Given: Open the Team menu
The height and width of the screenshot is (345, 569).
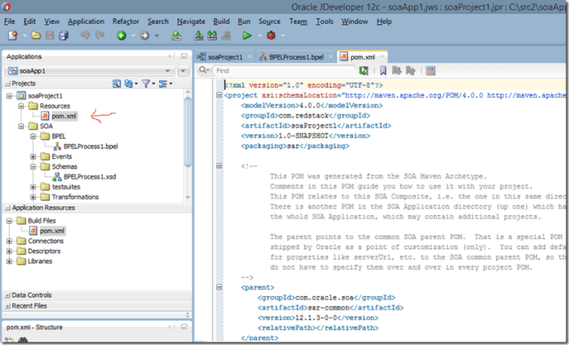Looking at the screenshot, I should coord(298,21).
